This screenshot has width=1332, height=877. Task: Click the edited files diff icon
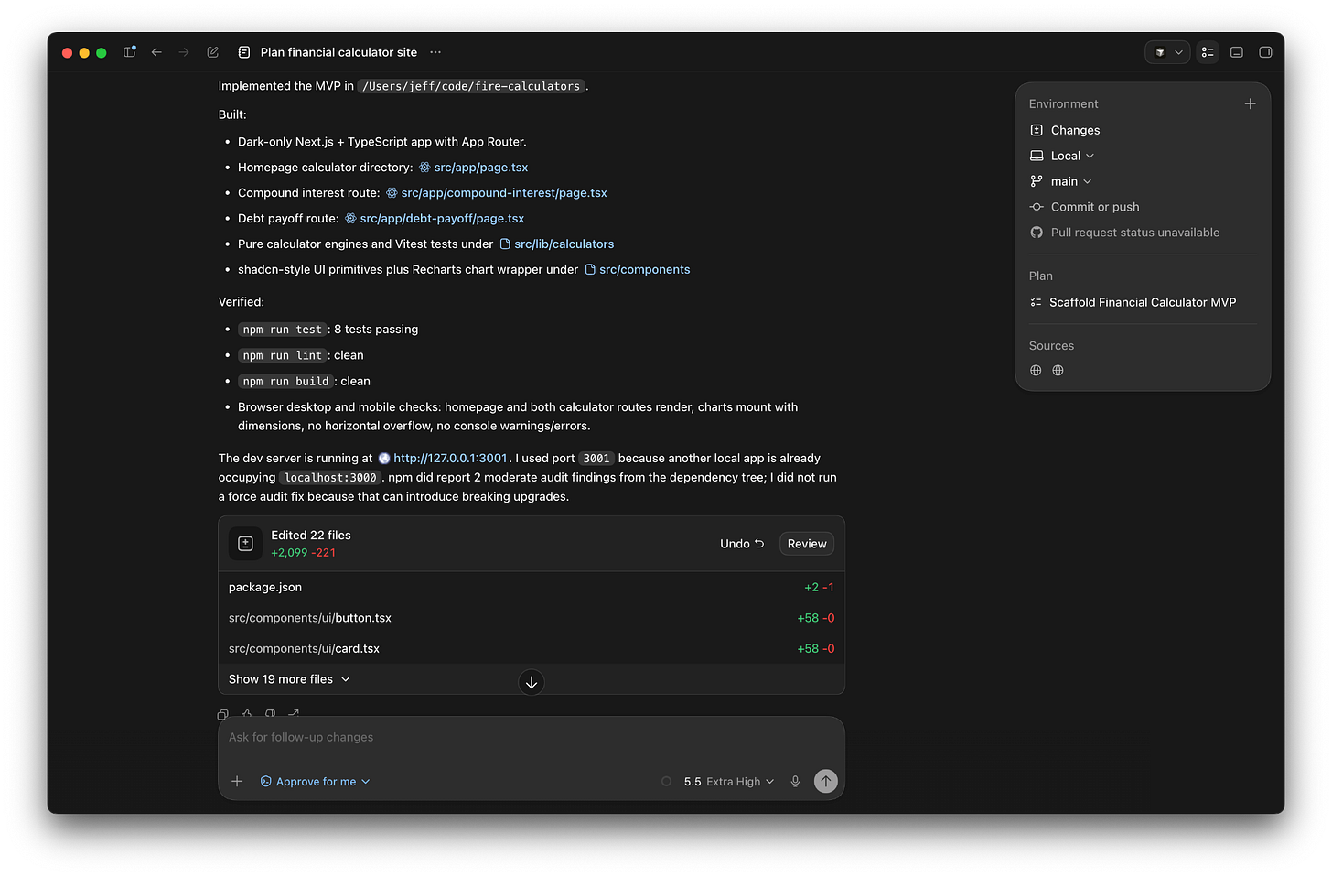(x=245, y=544)
